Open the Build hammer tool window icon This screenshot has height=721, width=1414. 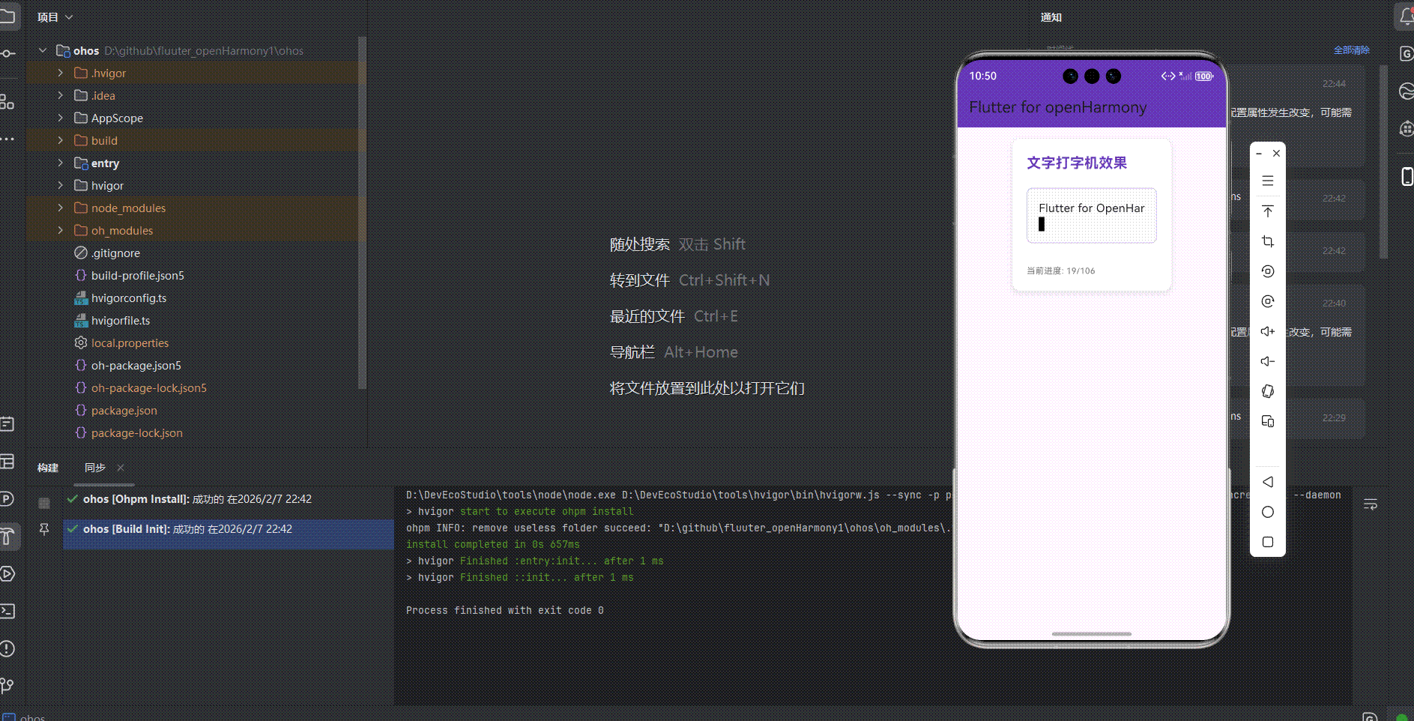coord(7,535)
